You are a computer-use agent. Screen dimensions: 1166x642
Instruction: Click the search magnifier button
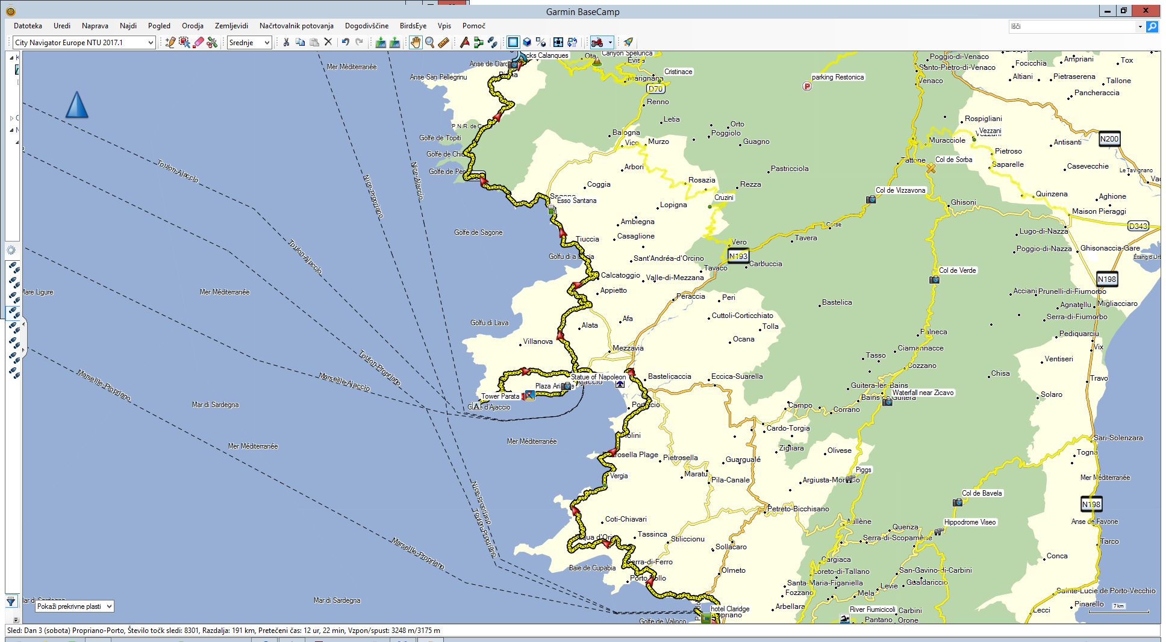(1152, 26)
